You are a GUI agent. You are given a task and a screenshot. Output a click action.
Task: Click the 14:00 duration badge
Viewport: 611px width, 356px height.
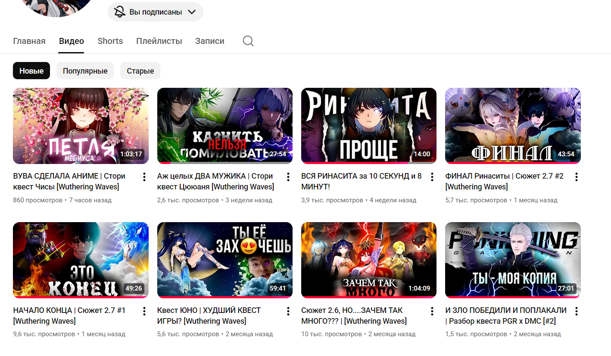tap(422, 154)
